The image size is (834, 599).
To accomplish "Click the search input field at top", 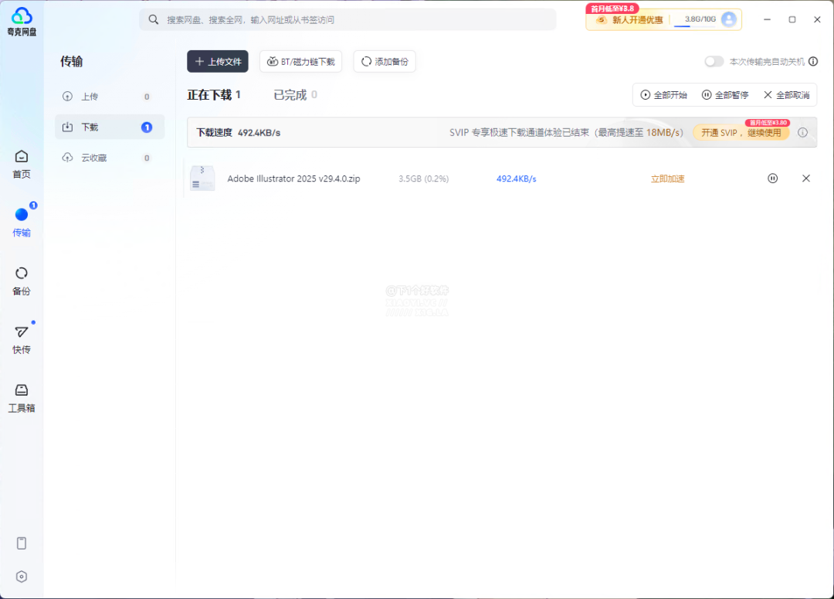I will click(347, 19).
